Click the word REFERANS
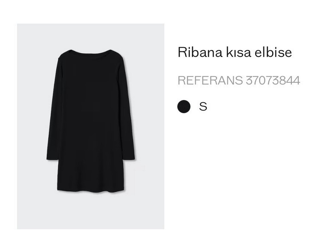Image resolution: width=318 pixels, height=231 pixels. [x=210, y=80]
